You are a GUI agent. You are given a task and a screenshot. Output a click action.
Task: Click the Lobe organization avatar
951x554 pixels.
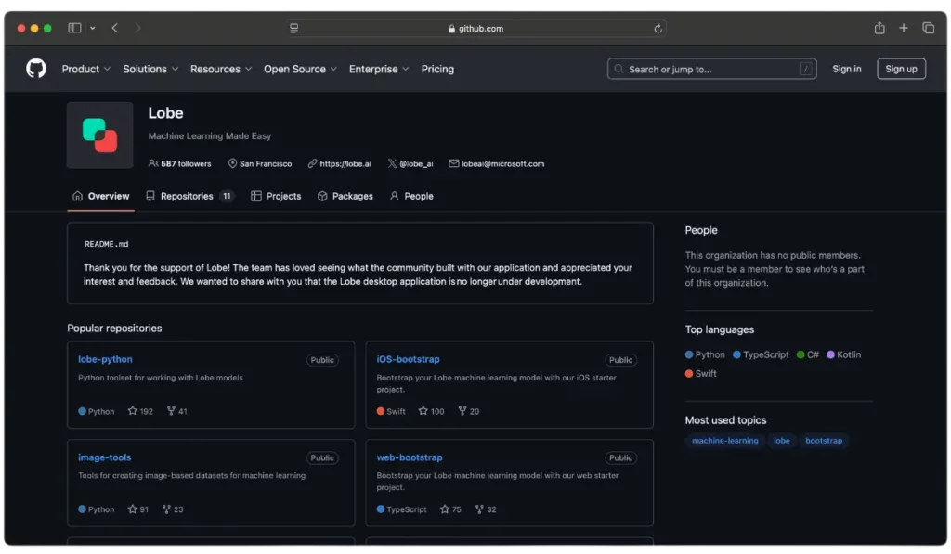tap(100, 135)
